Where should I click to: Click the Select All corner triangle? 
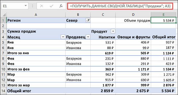(x=4, y=15)
